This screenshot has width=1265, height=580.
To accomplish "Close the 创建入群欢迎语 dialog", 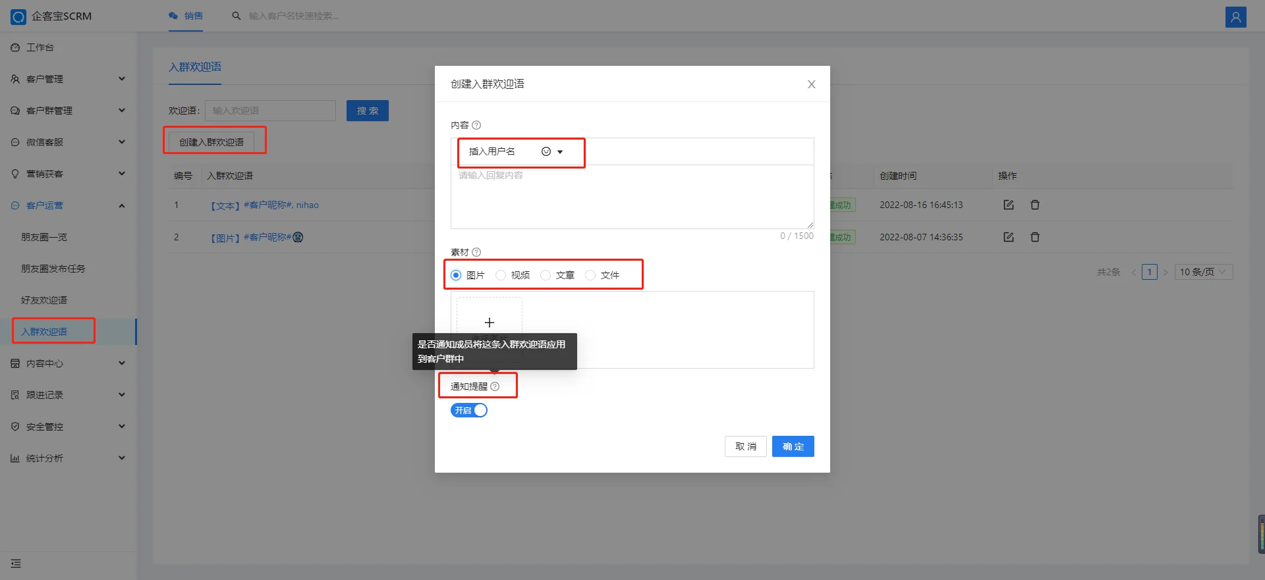I will tap(812, 84).
